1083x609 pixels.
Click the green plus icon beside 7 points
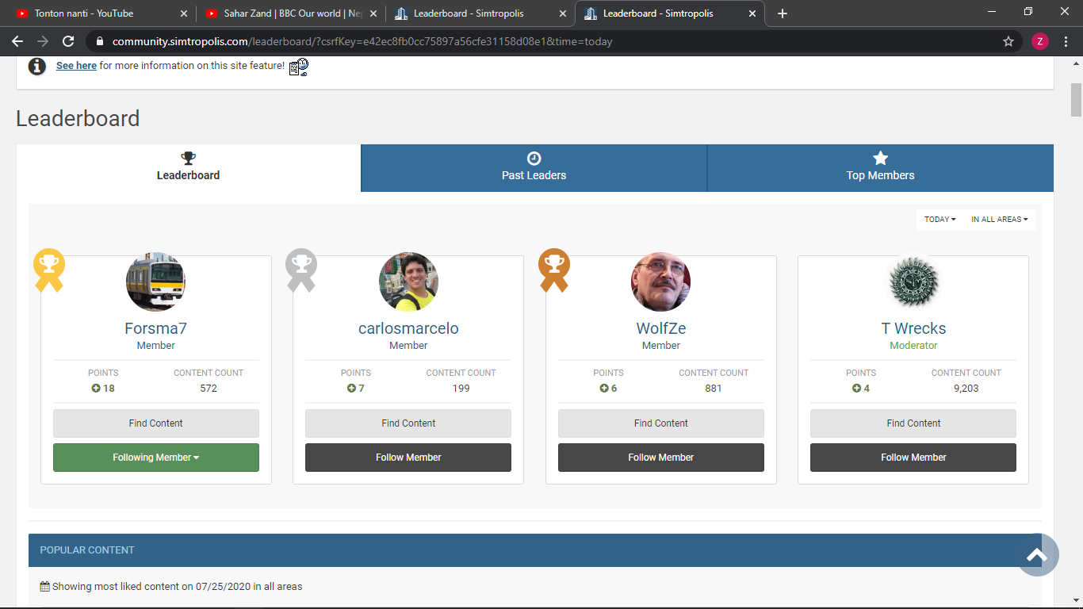tap(351, 389)
